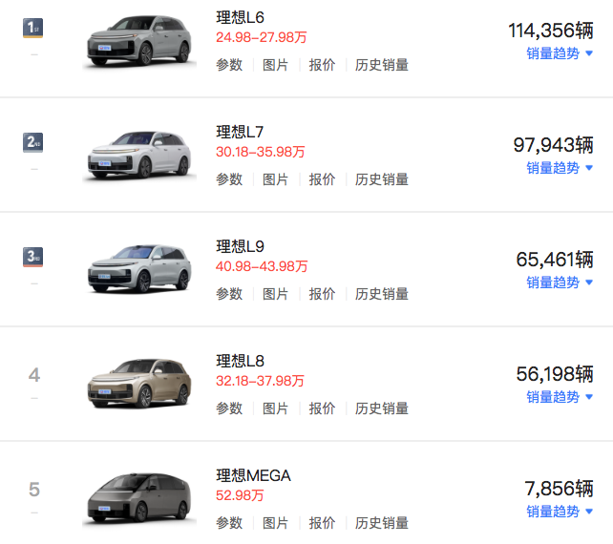Click the 24.98-27.98万 price of 理想L6
This screenshot has width=613, height=544.
tap(261, 37)
